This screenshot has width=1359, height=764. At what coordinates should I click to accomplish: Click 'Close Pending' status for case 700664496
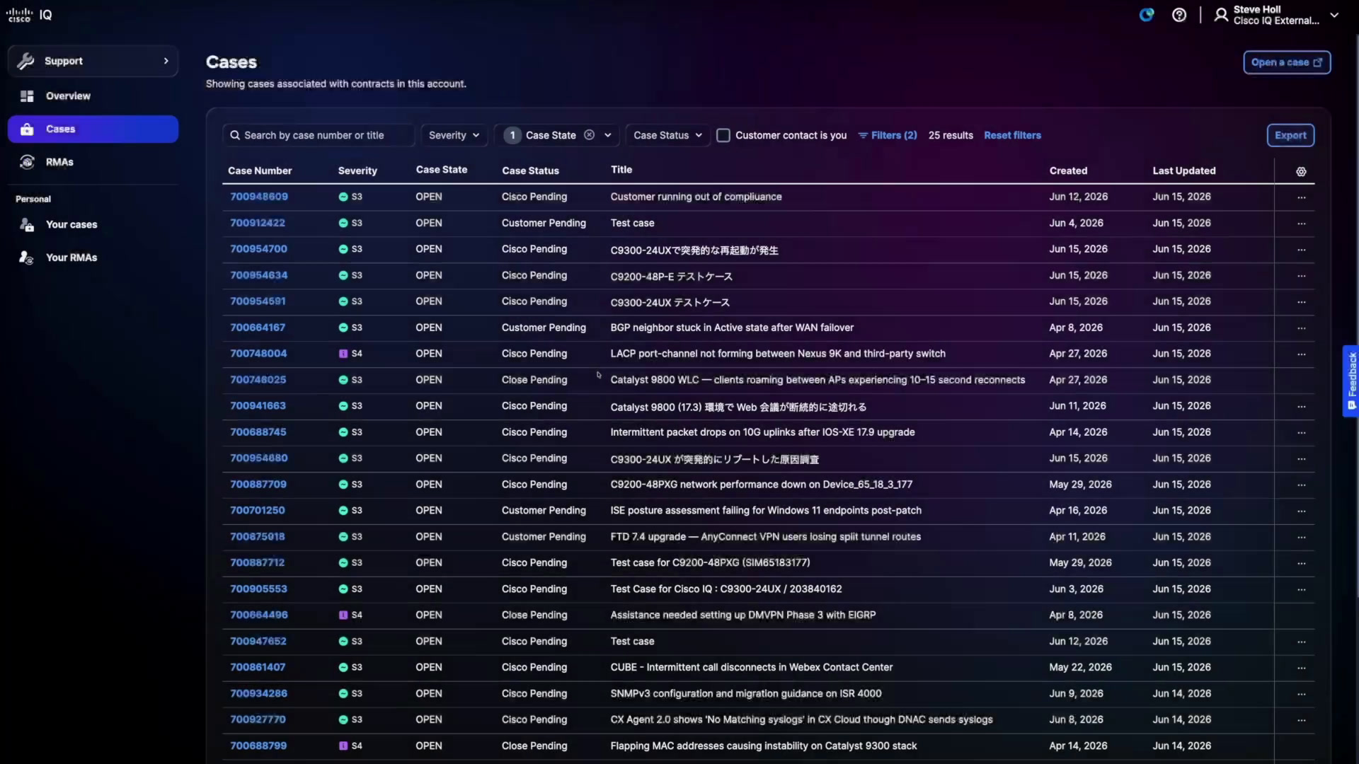(534, 615)
